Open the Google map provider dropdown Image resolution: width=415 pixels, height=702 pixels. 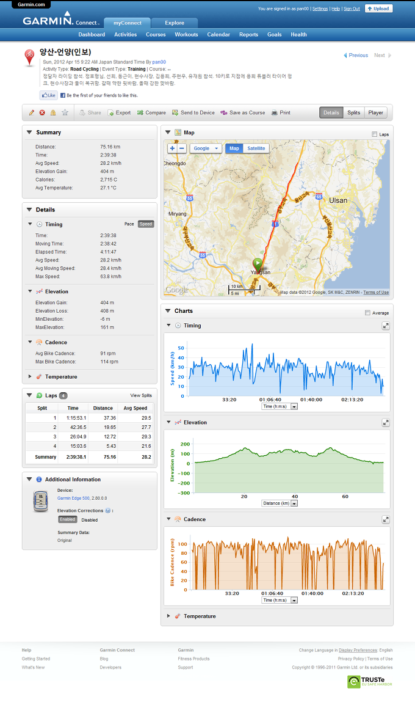point(206,148)
